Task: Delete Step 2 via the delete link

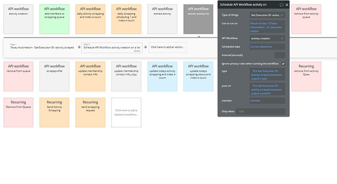Action: coord(137,51)
